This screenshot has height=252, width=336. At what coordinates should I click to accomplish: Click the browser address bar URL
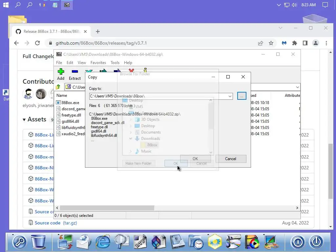tap(101, 43)
